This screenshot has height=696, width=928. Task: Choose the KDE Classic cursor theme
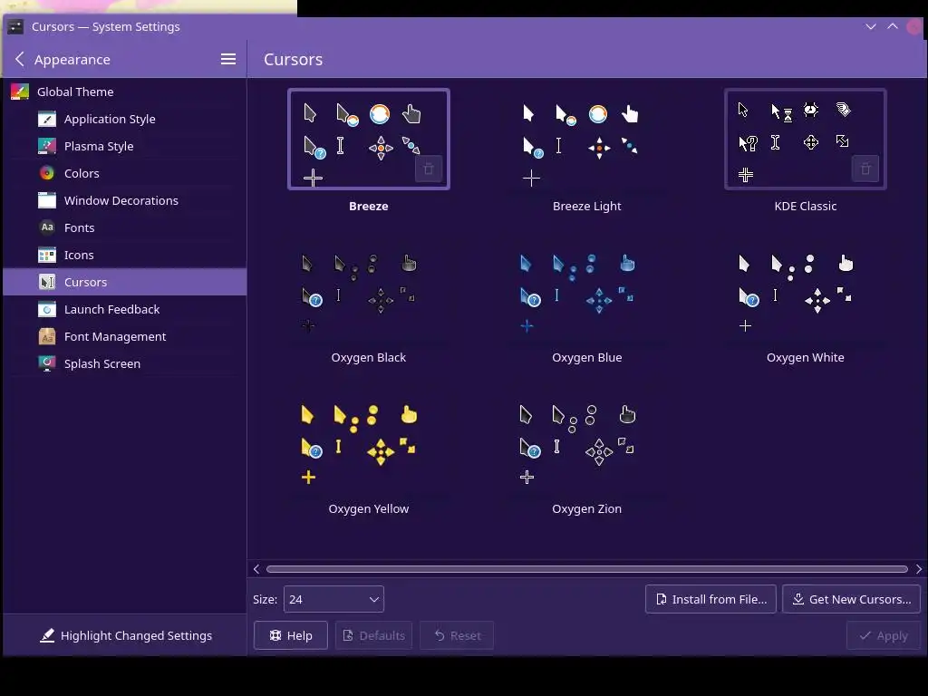tap(806, 140)
